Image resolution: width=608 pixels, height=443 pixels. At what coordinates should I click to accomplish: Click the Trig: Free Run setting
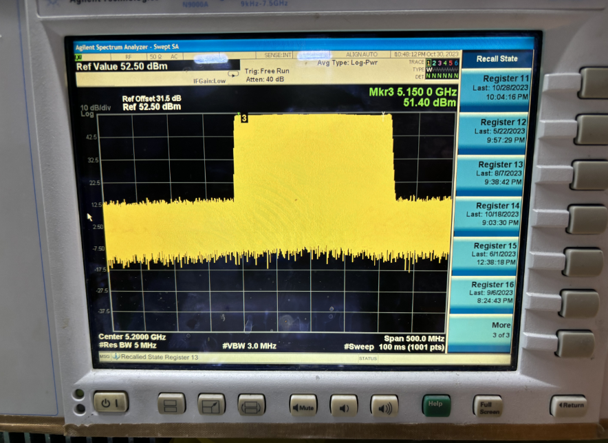click(x=267, y=71)
